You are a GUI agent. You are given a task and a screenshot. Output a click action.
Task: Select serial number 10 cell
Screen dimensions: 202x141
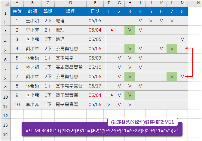pos(17,105)
